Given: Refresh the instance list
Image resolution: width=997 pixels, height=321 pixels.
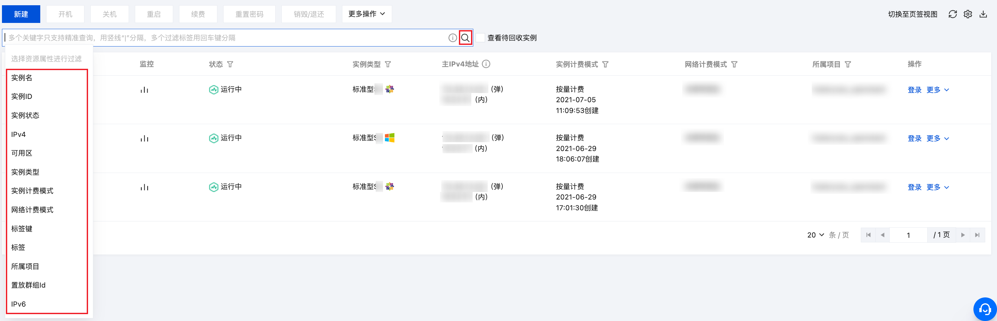Looking at the screenshot, I should click(952, 14).
